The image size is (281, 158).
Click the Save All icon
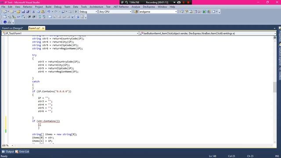point(28,12)
